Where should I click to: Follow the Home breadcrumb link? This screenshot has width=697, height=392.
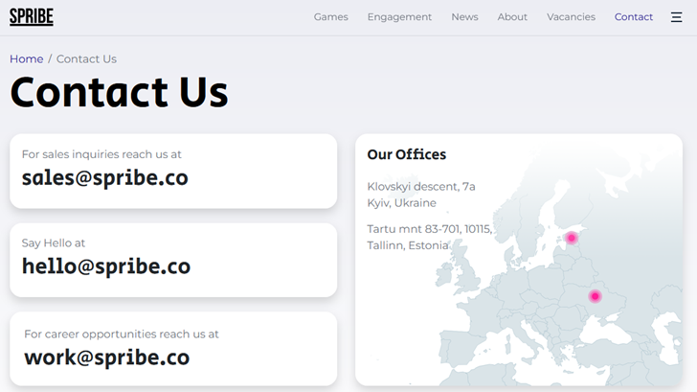tap(27, 59)
